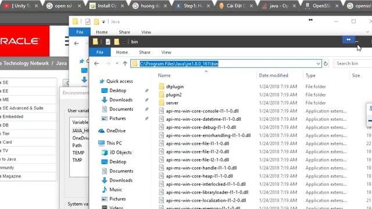
Task: Open File tab in Java window
Action: (x=80, y=32)
